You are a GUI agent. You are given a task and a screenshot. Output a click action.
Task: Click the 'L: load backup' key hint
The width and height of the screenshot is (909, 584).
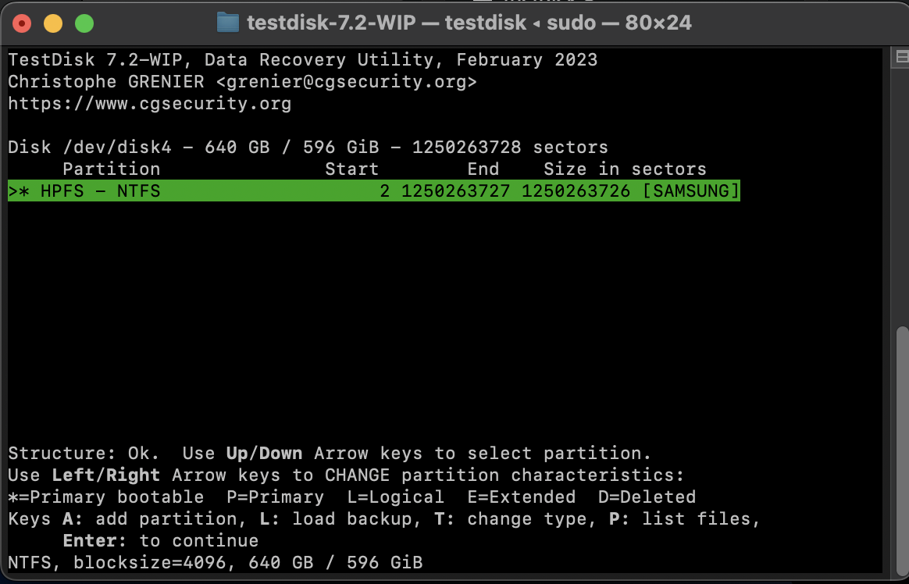pyautogui.click(x=340, y=518)
